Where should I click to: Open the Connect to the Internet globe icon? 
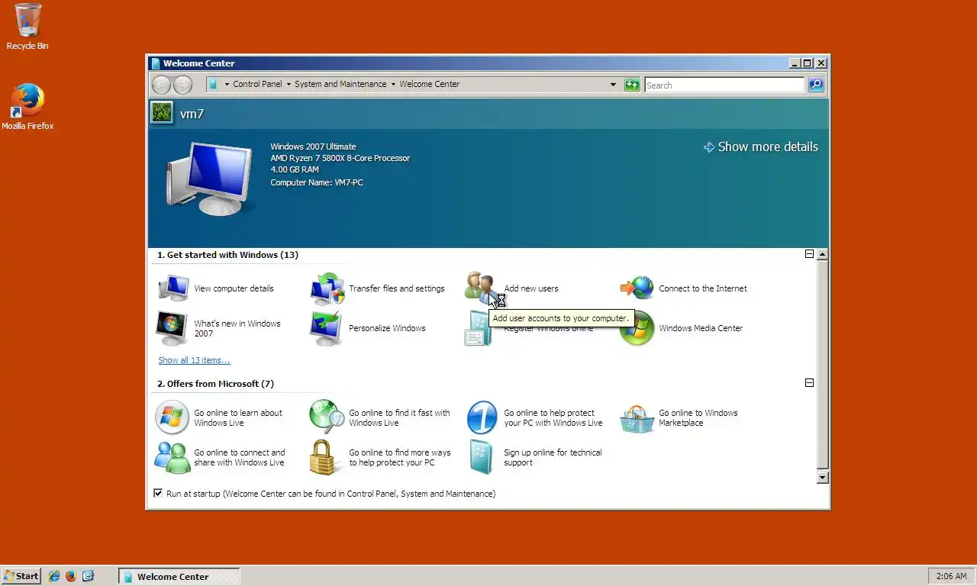637,288
